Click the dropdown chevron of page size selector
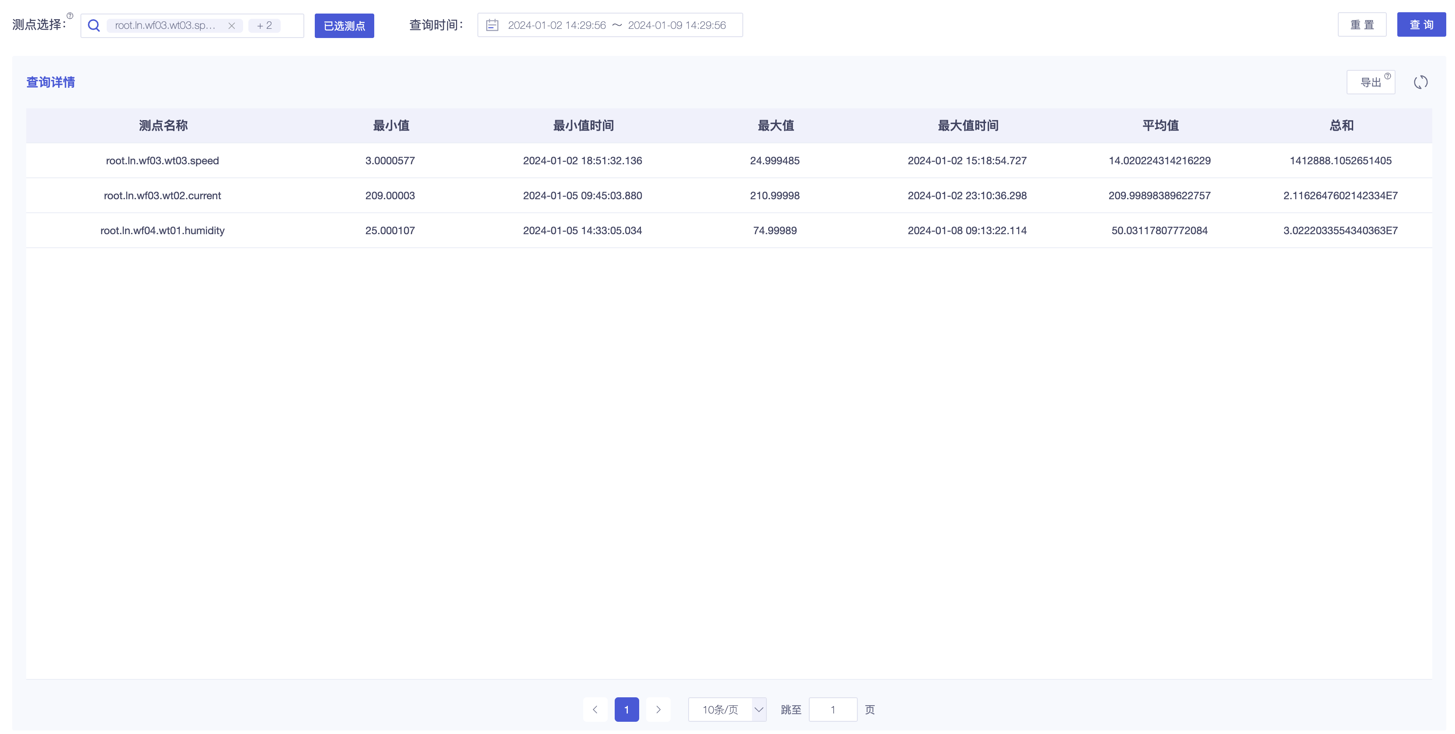This screenshot has height=734, width=1455. click(759, 710)
